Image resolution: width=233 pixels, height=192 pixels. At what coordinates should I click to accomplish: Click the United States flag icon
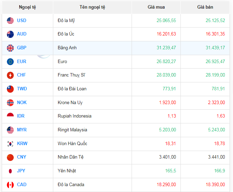(10, 21)
